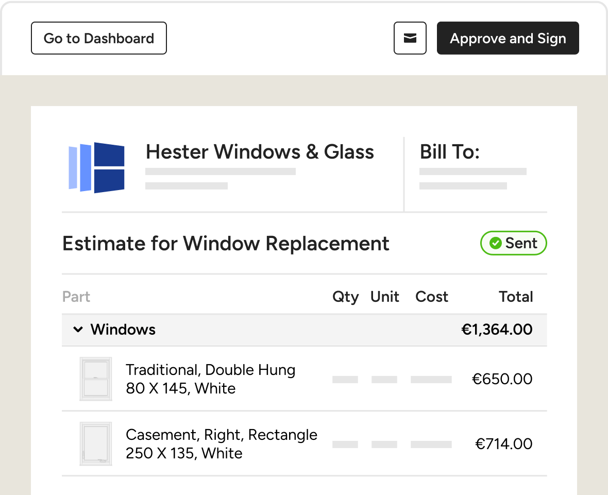Viewport: 608px width, 495px height.
Task: Click the Hester Windows & Glass logo
Action: coord(96,167)
